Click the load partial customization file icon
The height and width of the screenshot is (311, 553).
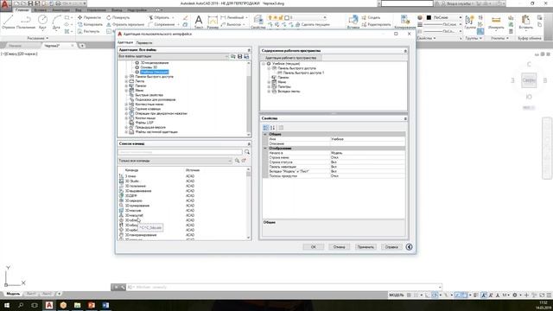[x=233, y=56]
